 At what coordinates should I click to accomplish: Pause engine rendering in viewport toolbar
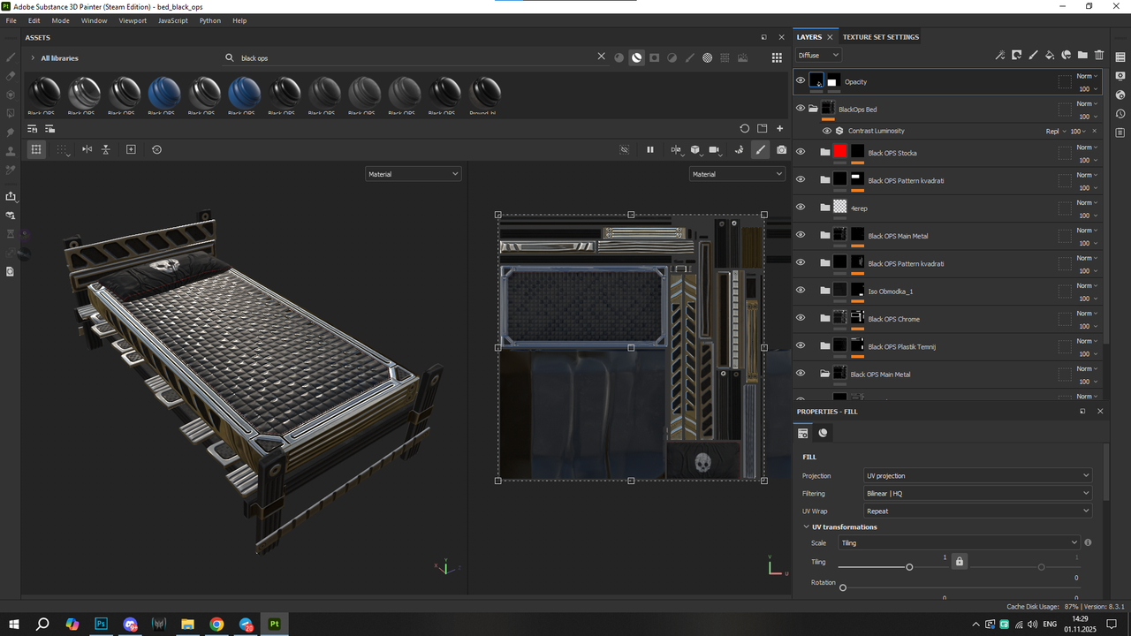(x=650, y=150)
